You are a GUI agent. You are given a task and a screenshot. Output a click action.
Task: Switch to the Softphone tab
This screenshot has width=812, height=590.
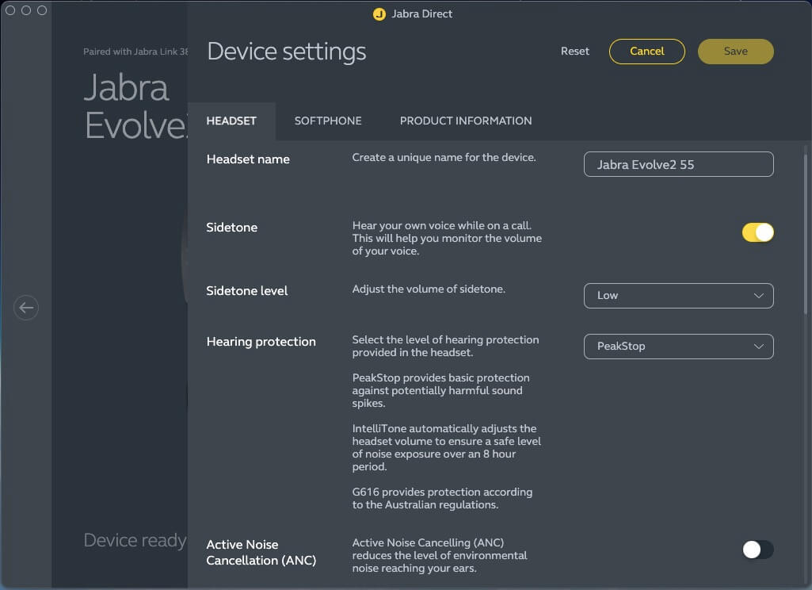[x=328, y=121]
